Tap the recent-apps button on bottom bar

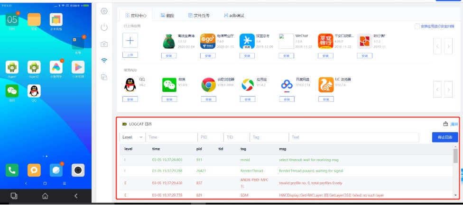point(14,196)
